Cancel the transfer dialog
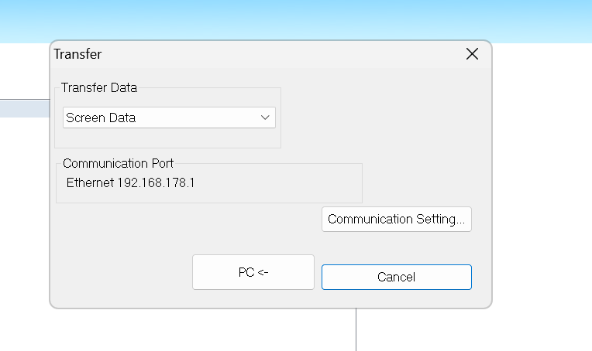Image resolution: width=592 pixels, height=351 pixels. (x=397, y=278)
